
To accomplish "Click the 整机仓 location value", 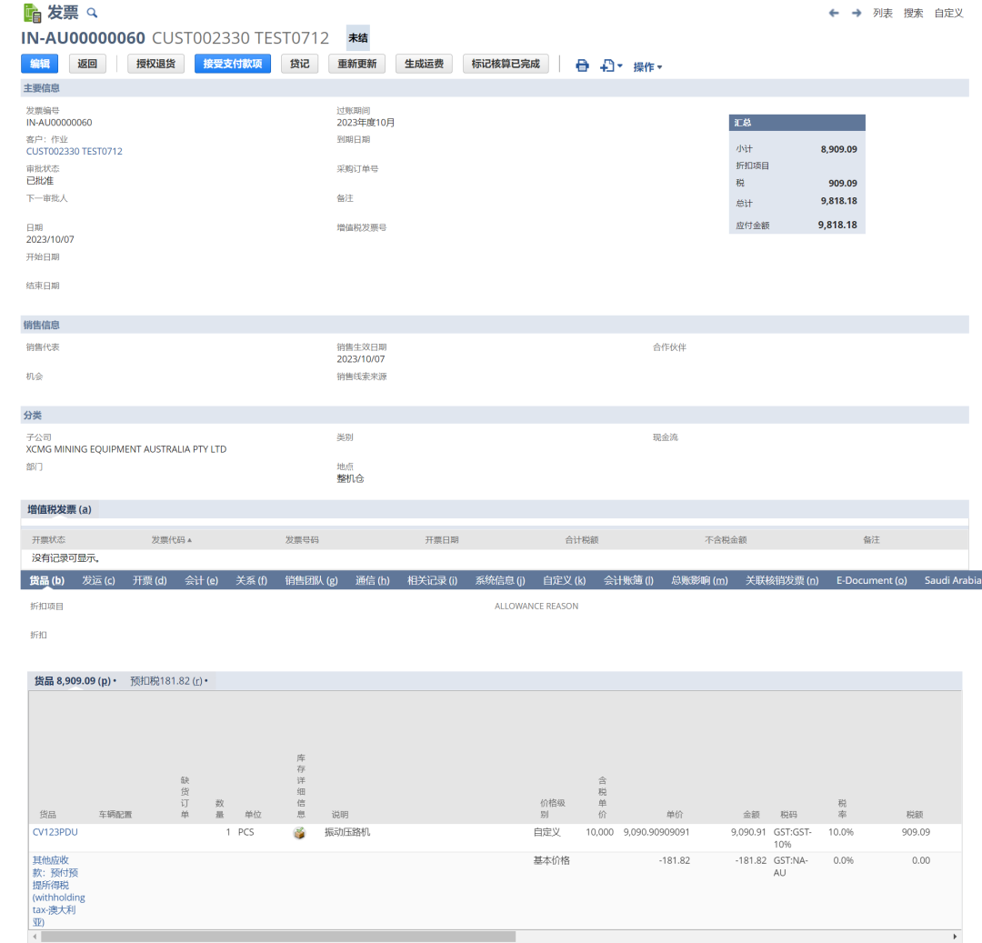I will coord(350,479).
